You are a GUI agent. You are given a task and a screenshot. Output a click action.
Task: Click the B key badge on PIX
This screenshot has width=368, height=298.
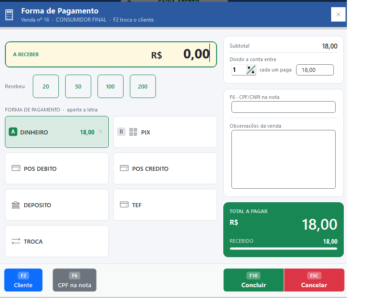[x=121, y=132]
